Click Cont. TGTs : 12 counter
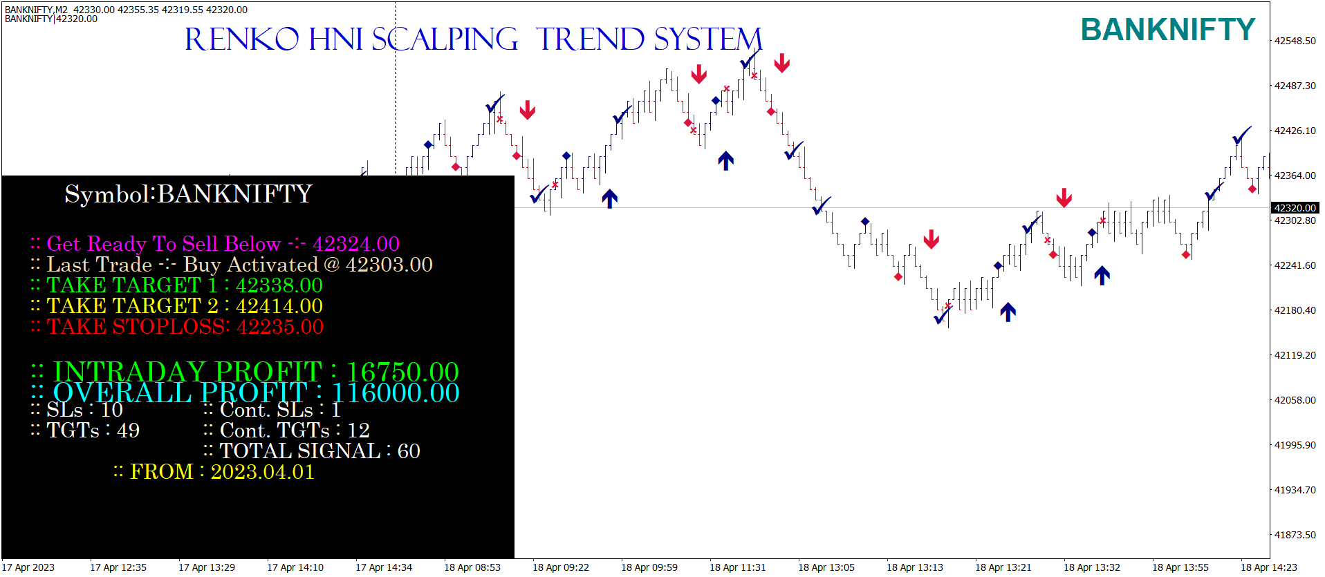1325x577 pixels. point(287,431)
